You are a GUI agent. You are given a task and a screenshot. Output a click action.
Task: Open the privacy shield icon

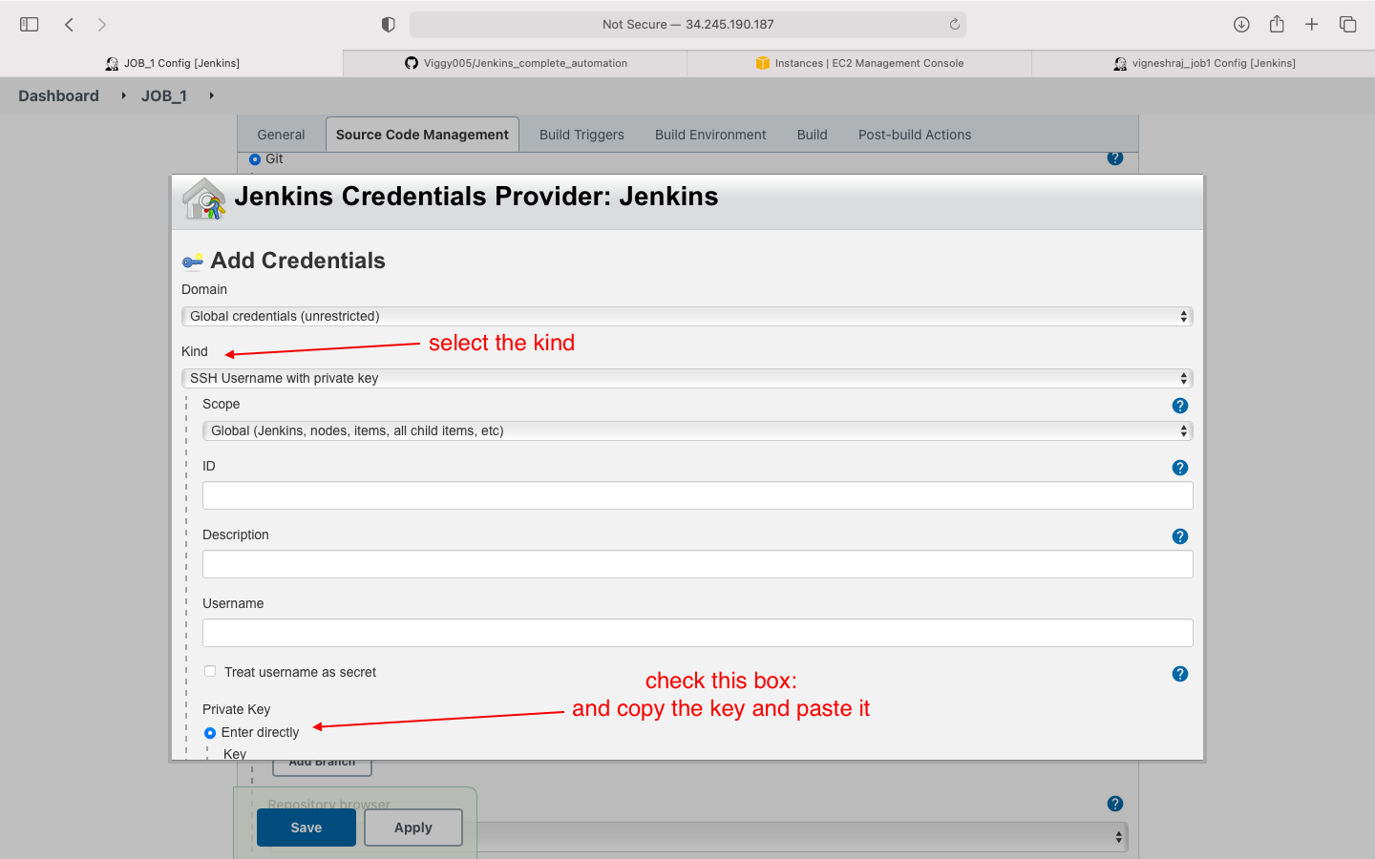click(388, 25)
